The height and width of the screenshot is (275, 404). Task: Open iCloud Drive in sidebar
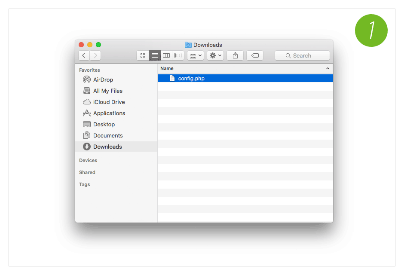(116, 102)
